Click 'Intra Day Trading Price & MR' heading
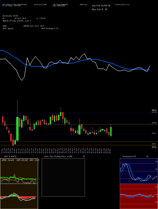Image resolution: width=158 pixels, height=209 pixels. (x=58, y=156)
